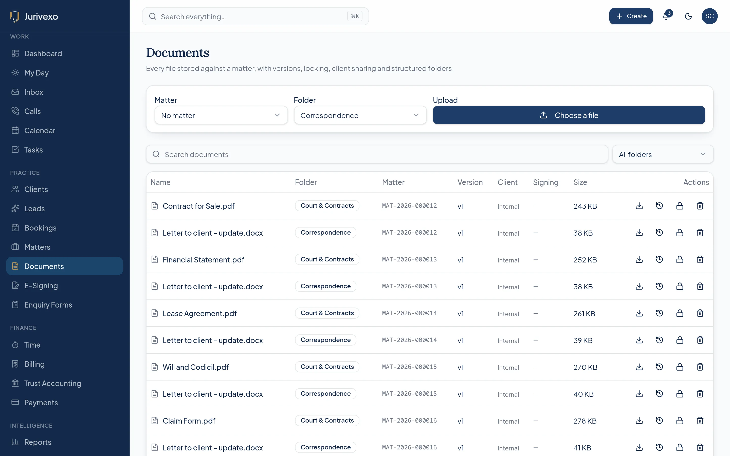Image resolution: width=730 pixels, height=456 pixels.
Task: Go to Enquiry Forms
Action: (65, 305)
